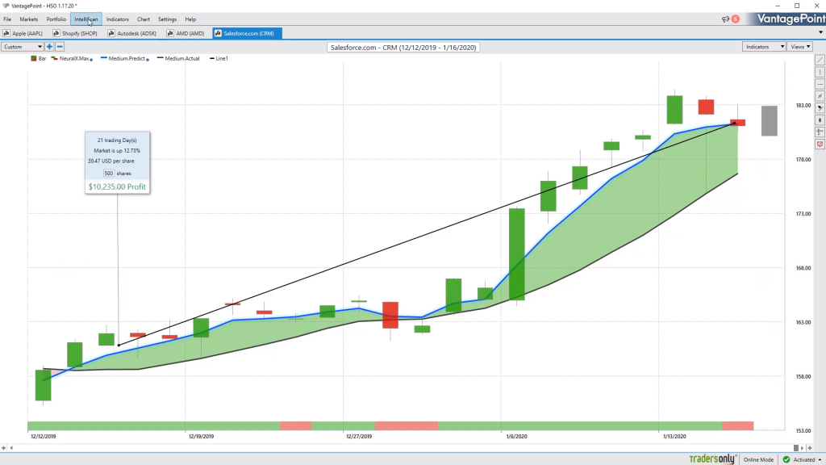Switch to the Apple (AAPL) tab

point(23,33)
